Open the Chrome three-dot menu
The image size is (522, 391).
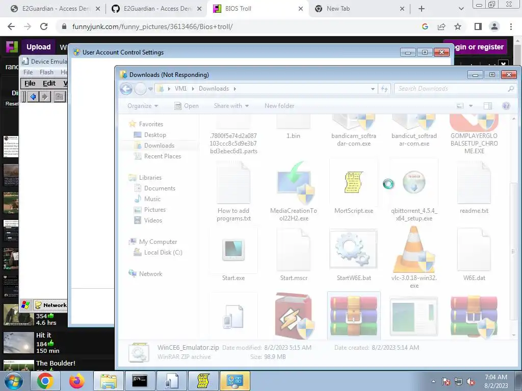point(511,26)
